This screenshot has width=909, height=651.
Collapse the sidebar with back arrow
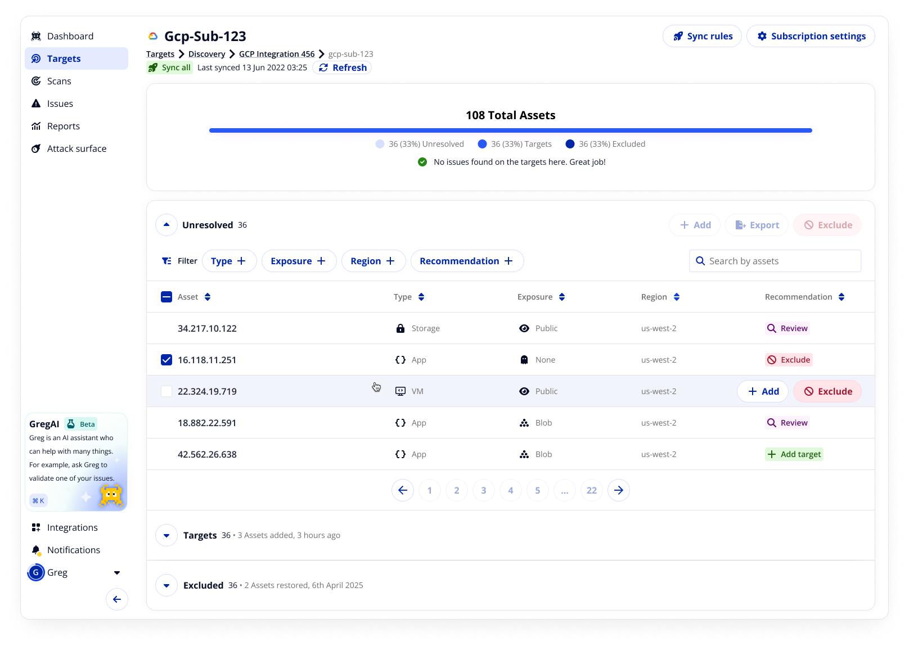coord(117,599)
